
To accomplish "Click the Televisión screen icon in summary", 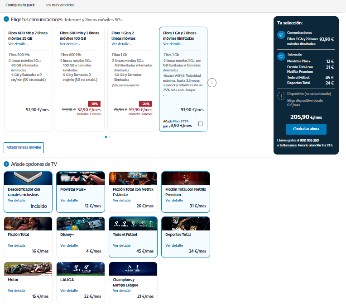I will point(281,56).
